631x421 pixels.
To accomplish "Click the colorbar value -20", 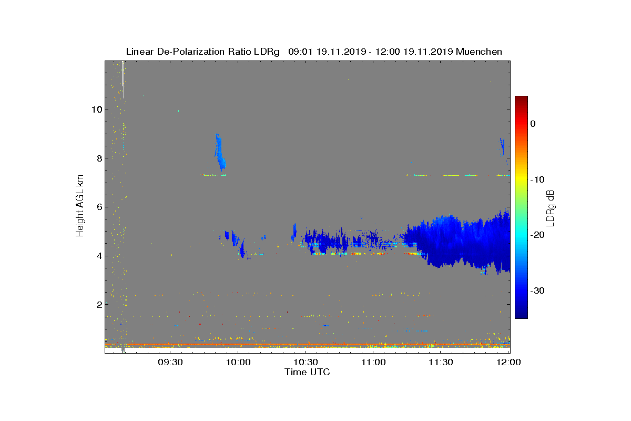I will pos(537,235).
